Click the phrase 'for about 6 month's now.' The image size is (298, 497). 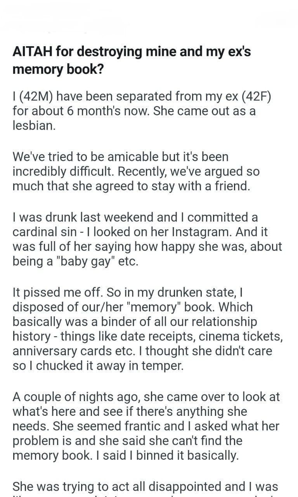click(81, 111)
